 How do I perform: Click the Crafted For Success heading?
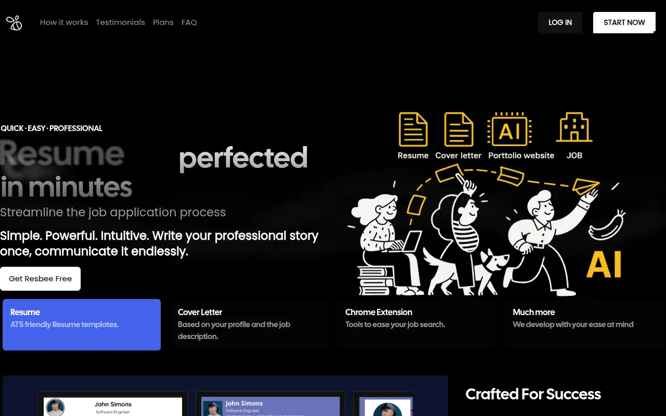[x=533, y=394]
